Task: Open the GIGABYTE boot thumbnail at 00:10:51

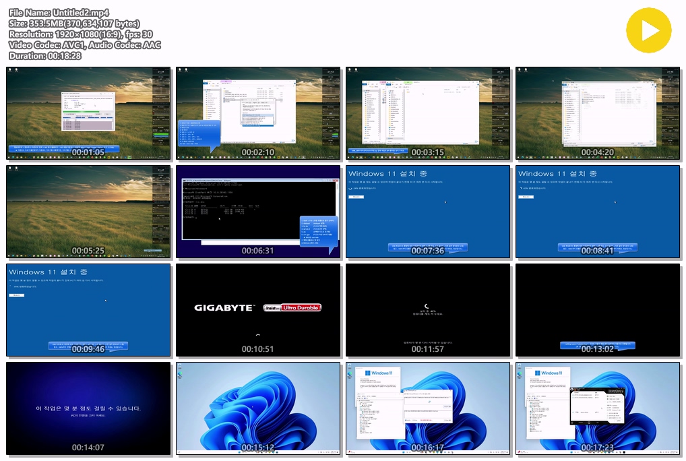Action: coord(258,310)
